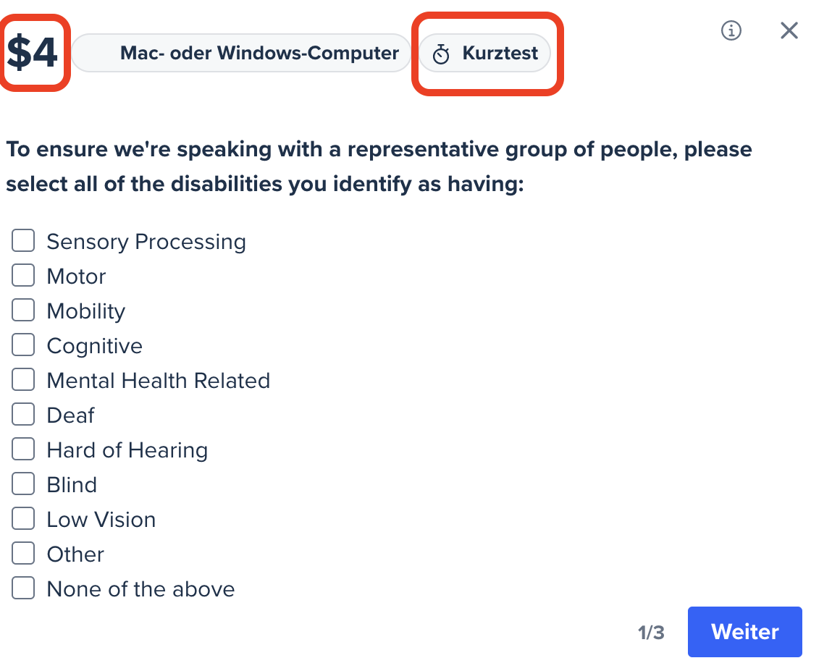Enable the Cognitive option
Viewport: 832px width, 671px height.
point(23,345)
